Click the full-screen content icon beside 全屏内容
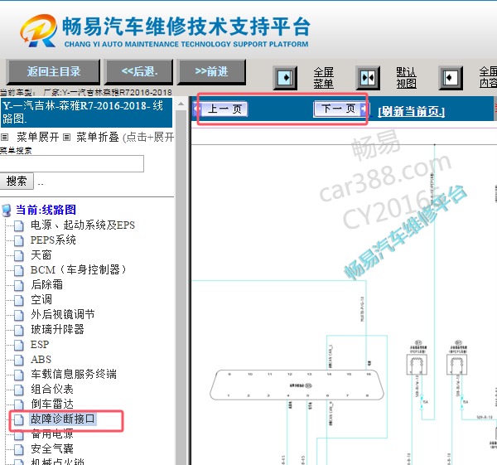This screenshot has width=497, height=465. coord(451,78)
